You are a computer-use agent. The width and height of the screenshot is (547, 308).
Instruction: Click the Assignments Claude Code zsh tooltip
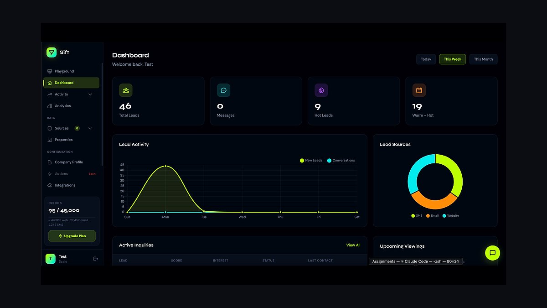415,261
